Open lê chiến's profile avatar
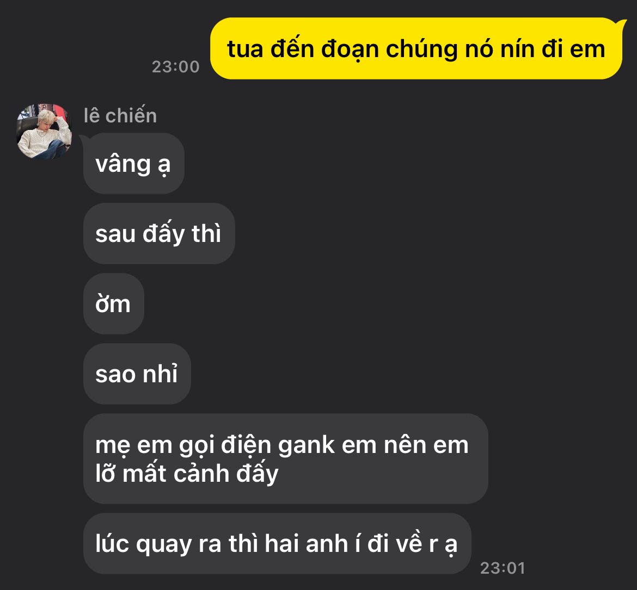The width and height of the screenshot is (637, 590). [44, 131]
